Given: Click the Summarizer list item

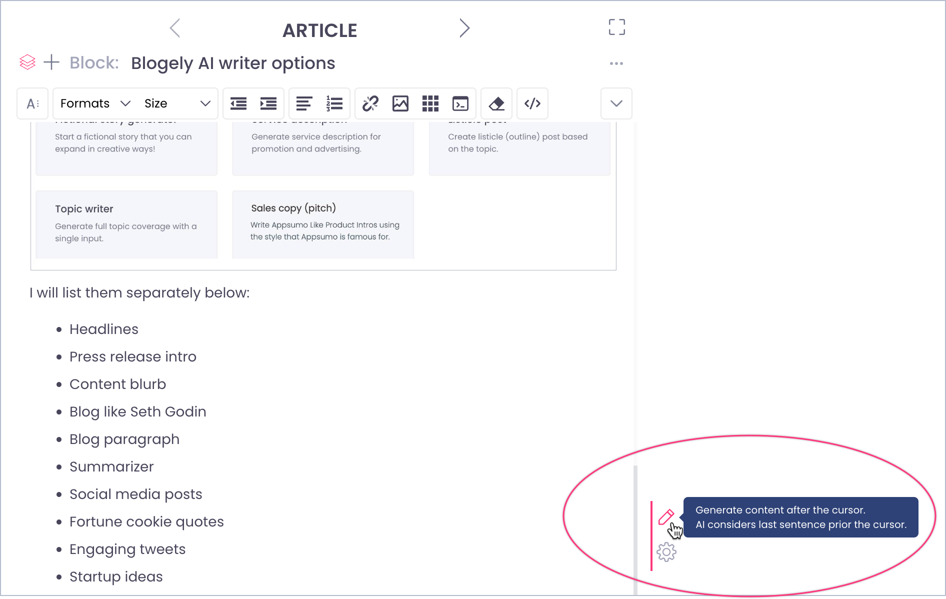Looking at the screenshot, I should pyautogui.click(x=111, y=466).
